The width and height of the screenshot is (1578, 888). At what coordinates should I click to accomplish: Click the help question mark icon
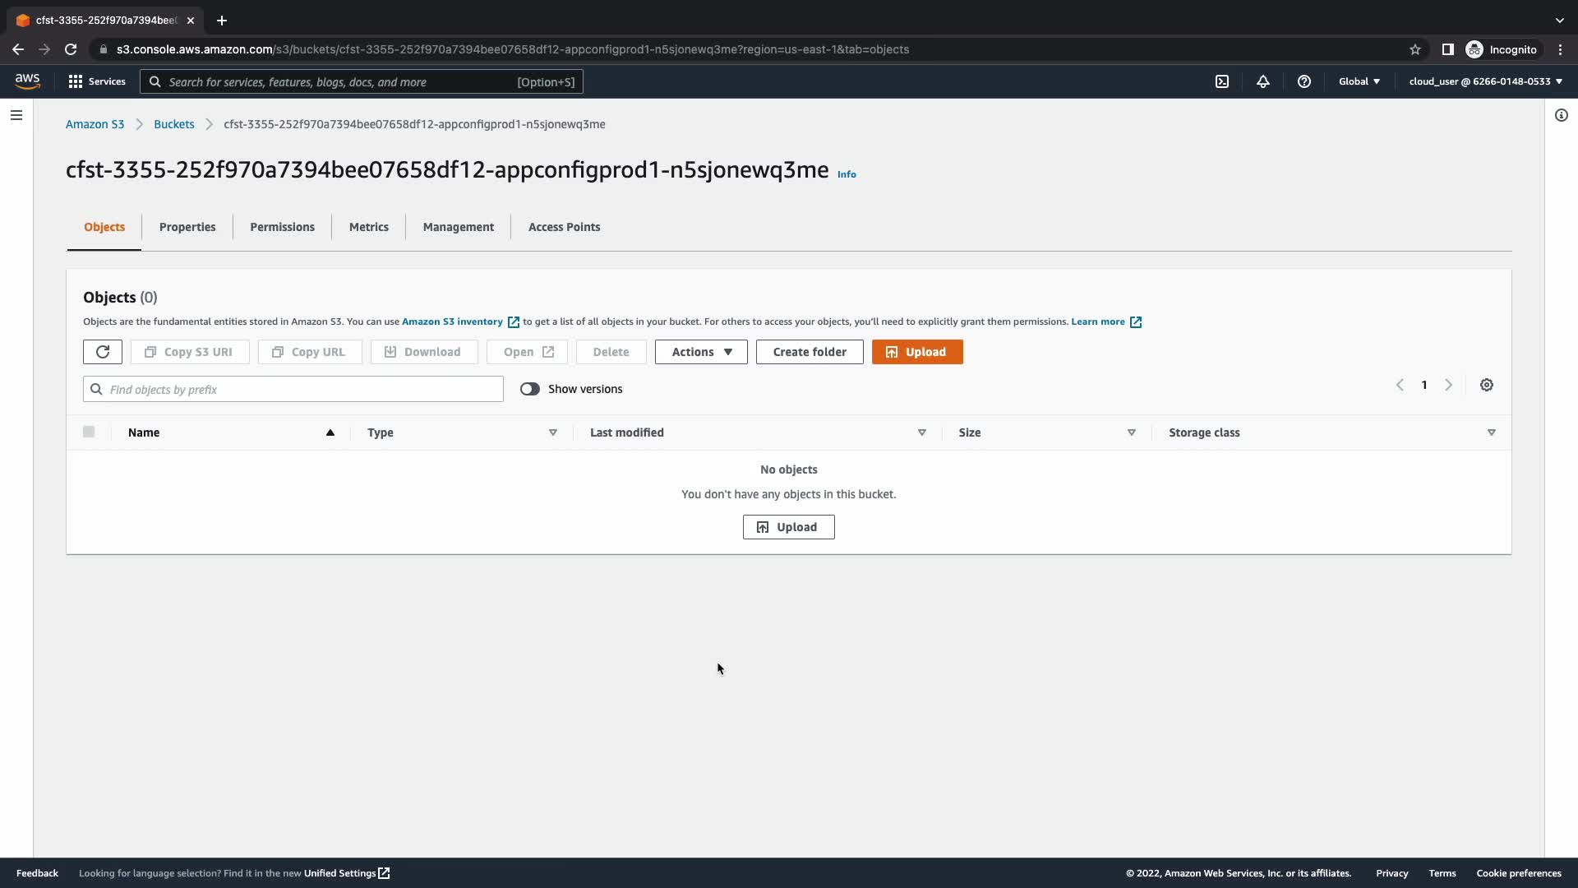1304,81
